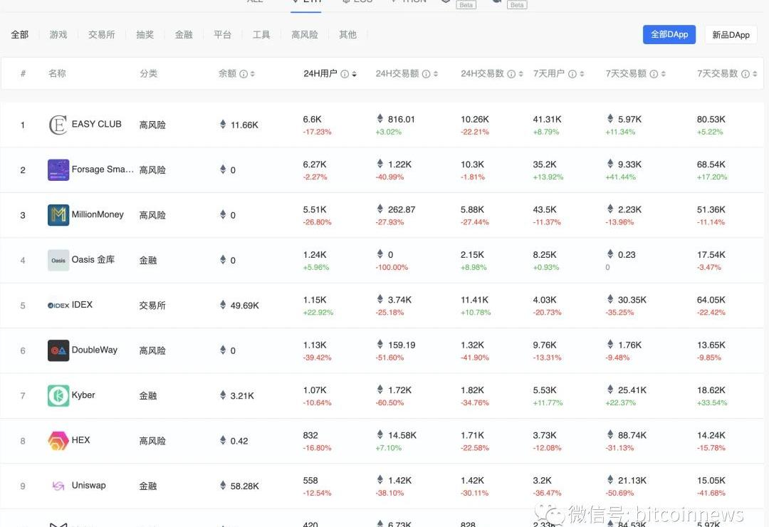Screen dimensions: 769x527
Task: Open the DoubleWay DApp name link
Action: point(95,350)
